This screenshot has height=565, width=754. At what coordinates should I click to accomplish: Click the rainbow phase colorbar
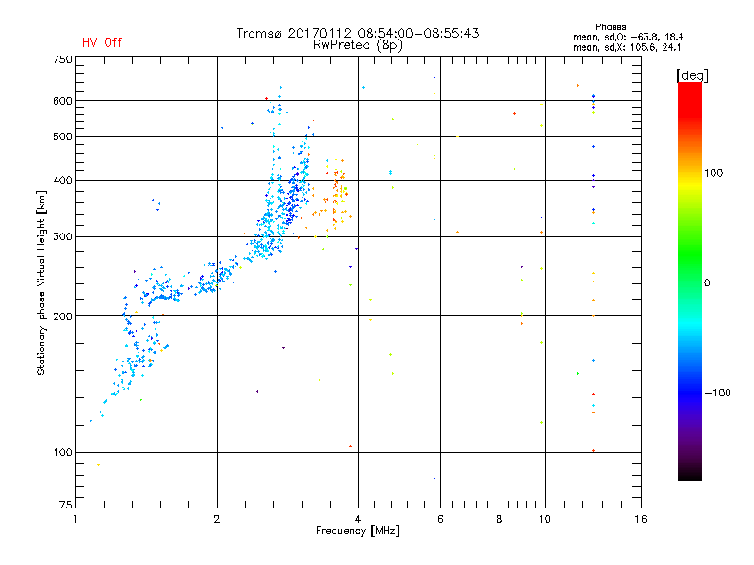click(x=690, y=281)
